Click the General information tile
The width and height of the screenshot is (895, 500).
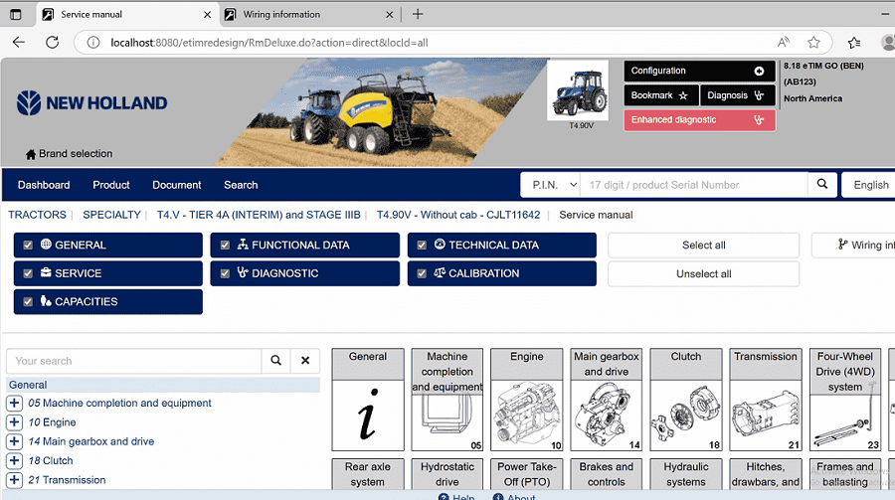click(368, 400)
